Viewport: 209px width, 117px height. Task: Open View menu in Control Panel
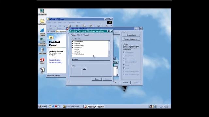59,22
